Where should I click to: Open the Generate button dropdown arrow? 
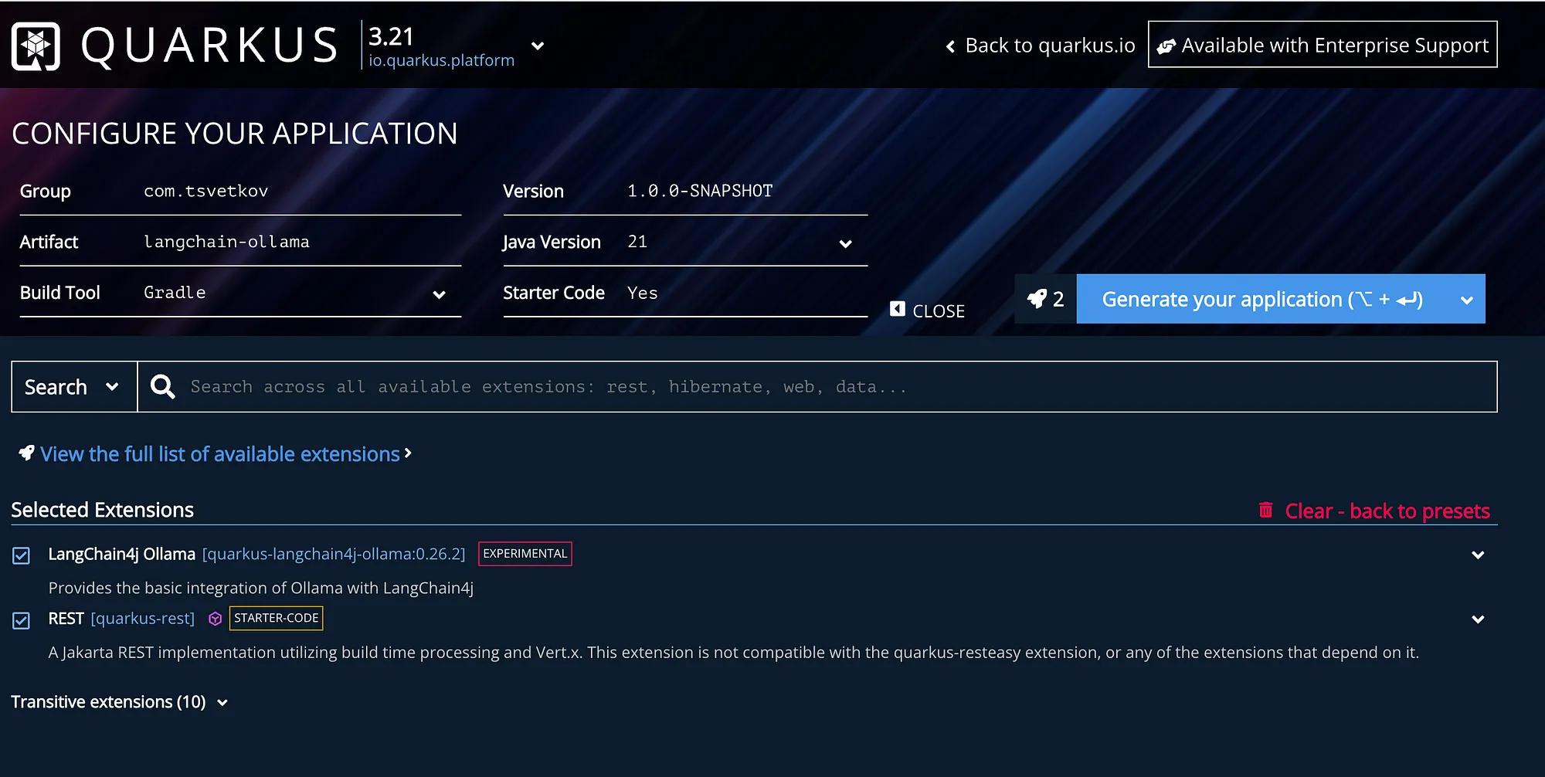(x=1466, y=300)
